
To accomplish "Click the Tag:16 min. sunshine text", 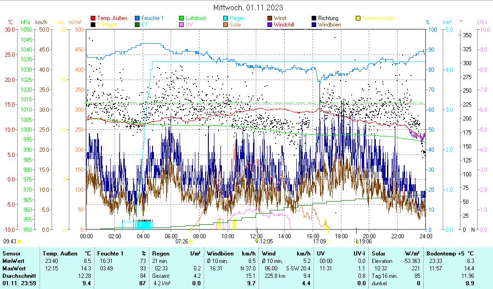I will [385, 276].
